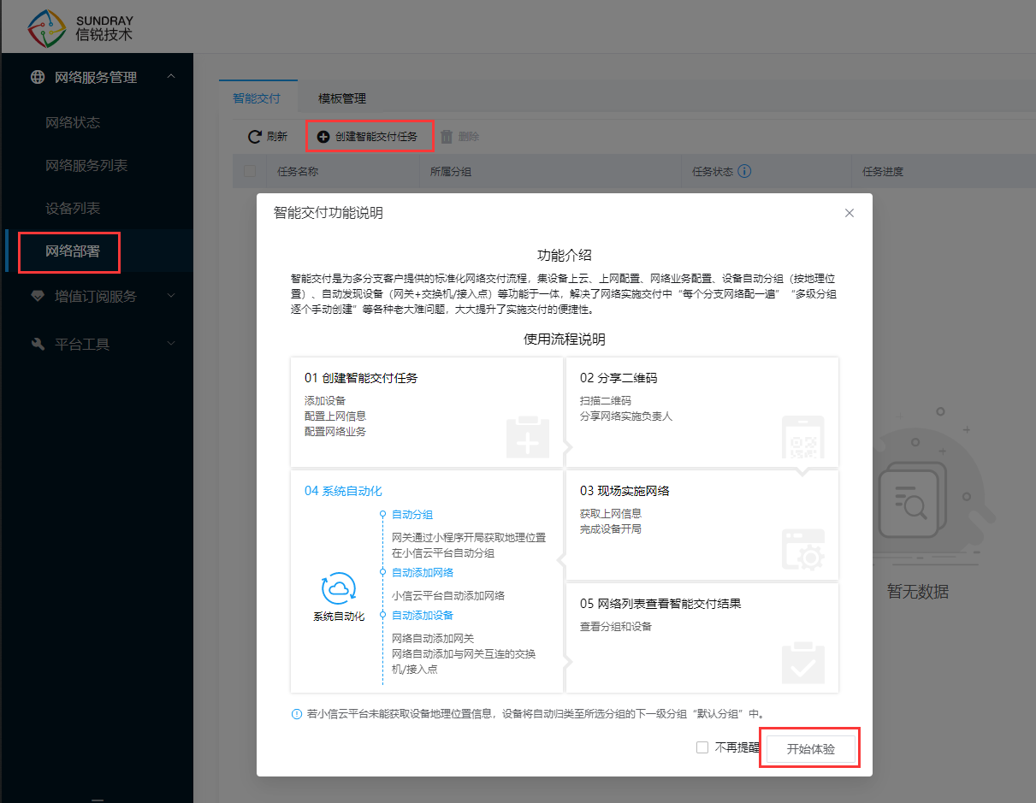Switch to the 模板管理 tab
The width and height of the screenshot is (1036, 803).
pyautogui.click(x=342, y=98)
